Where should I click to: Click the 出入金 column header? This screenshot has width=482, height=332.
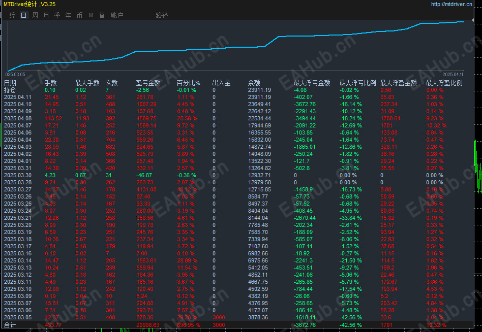[221, 83]
